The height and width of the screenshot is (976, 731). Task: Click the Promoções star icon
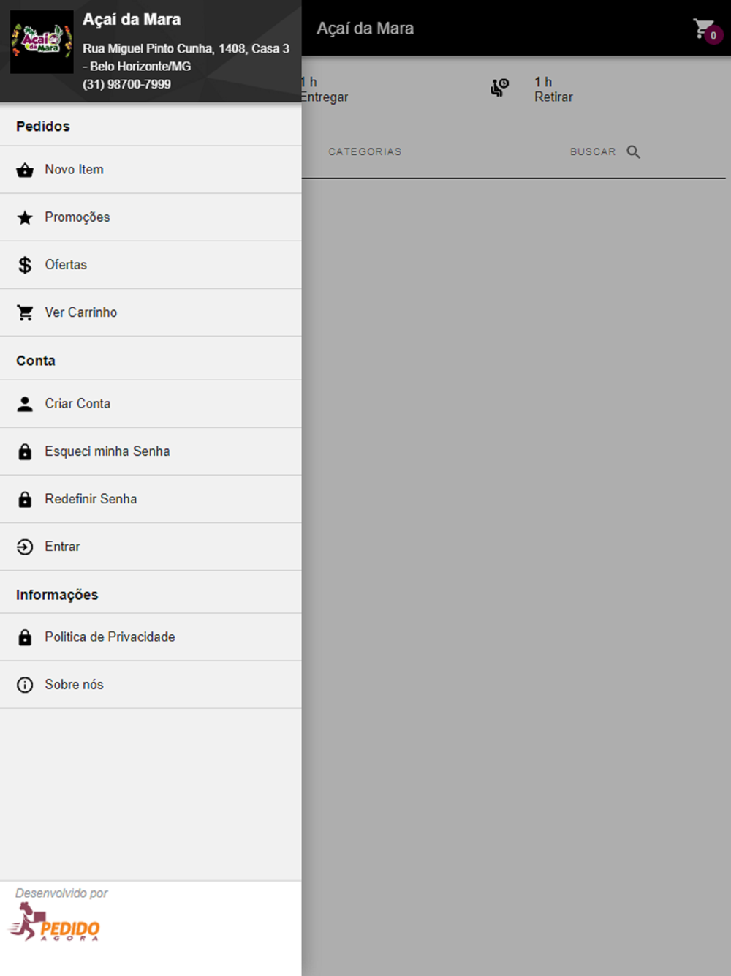[25, 217]
